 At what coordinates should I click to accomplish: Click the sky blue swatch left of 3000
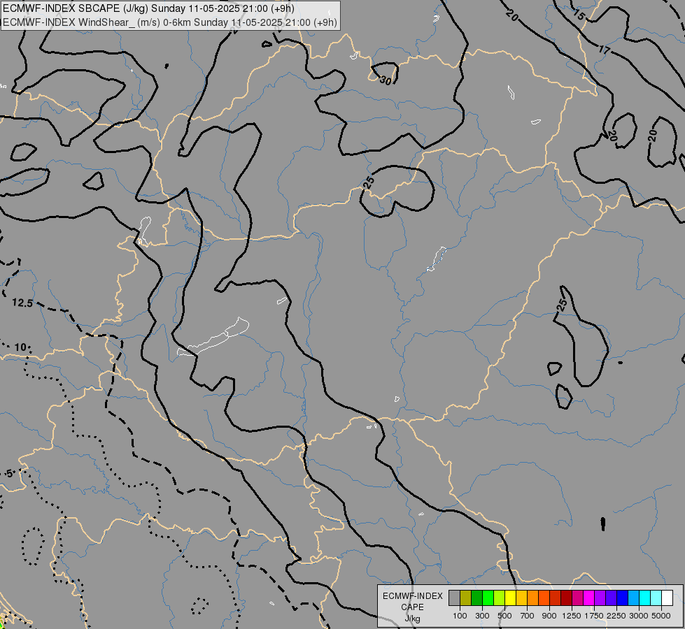(634, 598)
